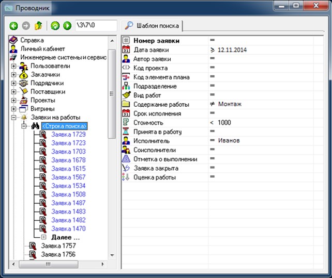This screenshot has height=278, width=332.
Task: Open the Шаблон поиска tab
Action: (152, 26)
